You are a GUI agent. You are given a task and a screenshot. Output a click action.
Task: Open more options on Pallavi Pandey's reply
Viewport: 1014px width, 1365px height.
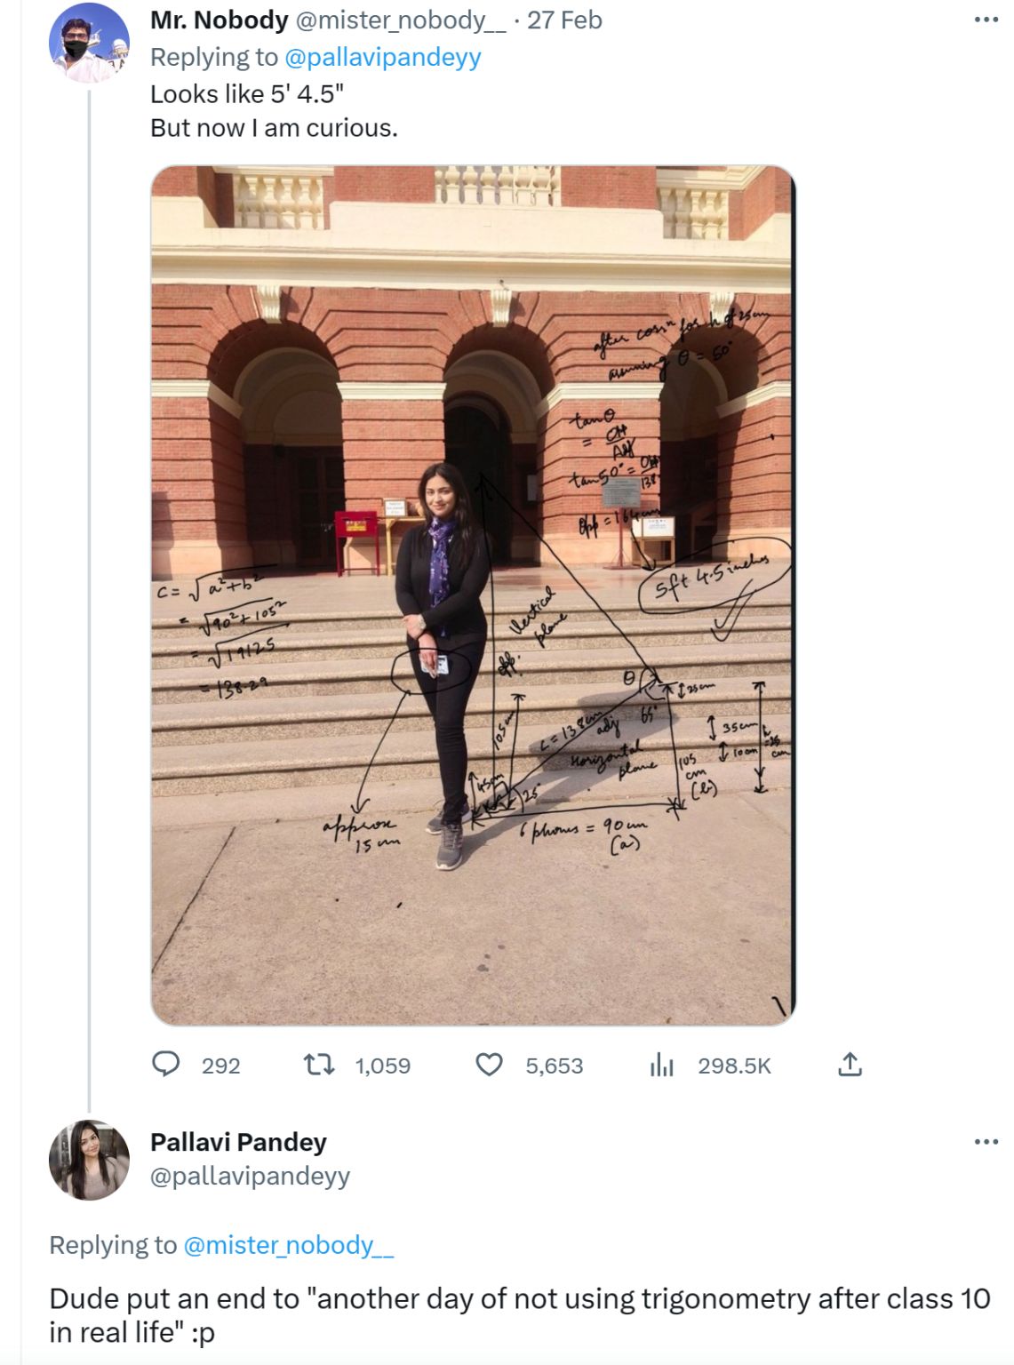986,1141
